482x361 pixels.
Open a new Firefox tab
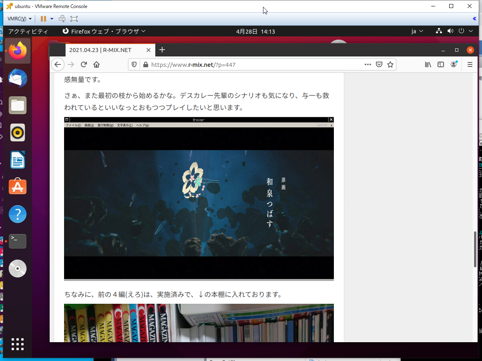point(162,50)
